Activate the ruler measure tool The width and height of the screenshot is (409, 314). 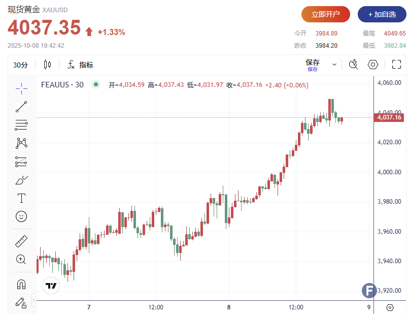click(x=21, y=241)
